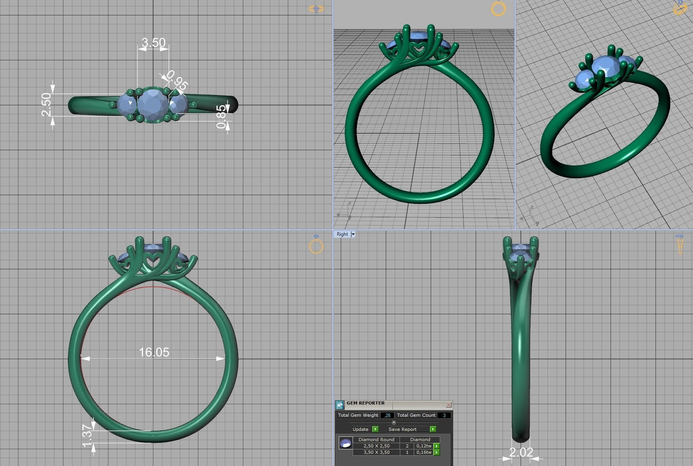The width and height of the screenshot is (693, 466).
Task: Click the Total Gem Count value field
Action: (444, 415)
